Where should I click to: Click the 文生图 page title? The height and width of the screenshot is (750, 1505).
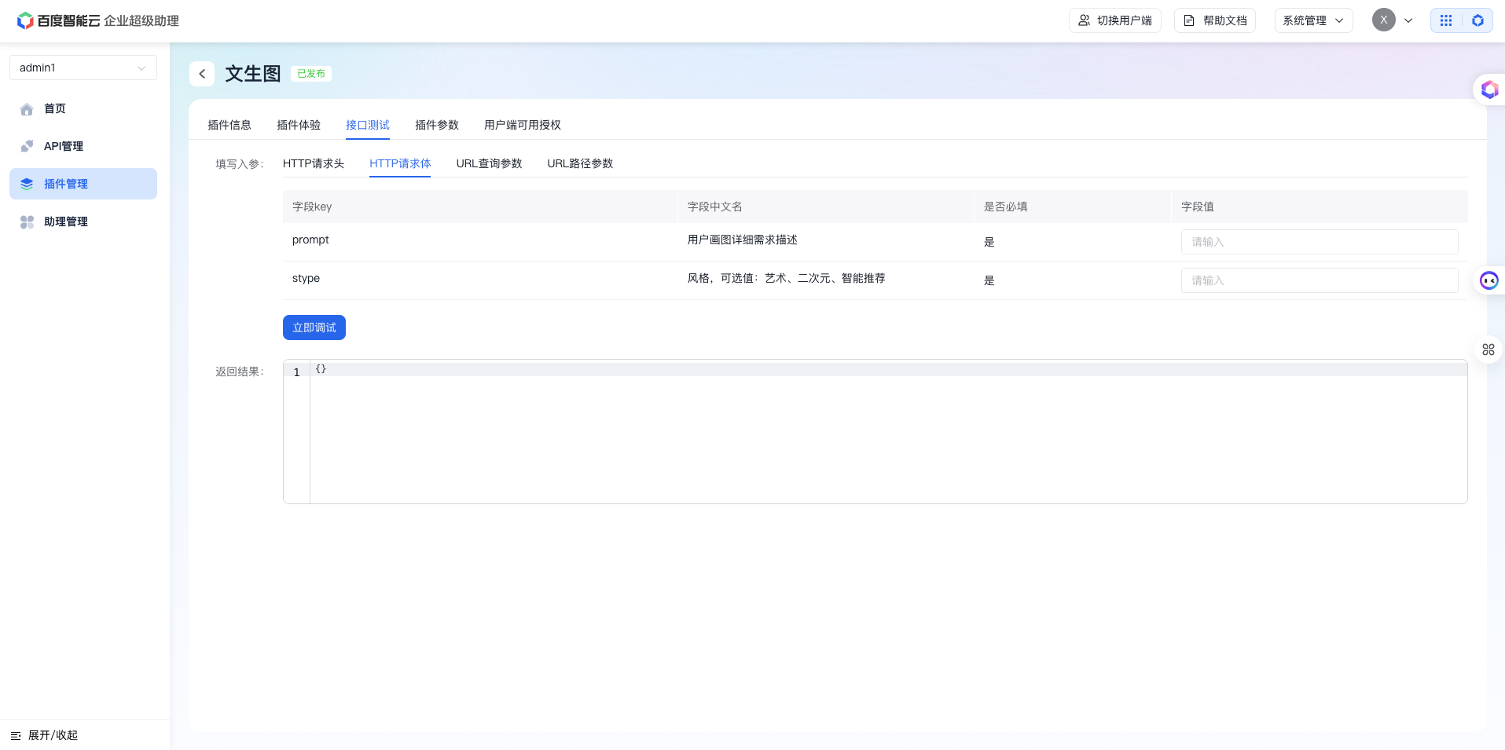(x=253, y=74)
